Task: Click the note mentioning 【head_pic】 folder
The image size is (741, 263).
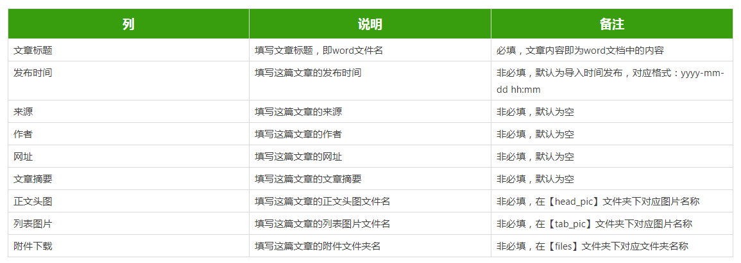Action: [x=598, y=202]
